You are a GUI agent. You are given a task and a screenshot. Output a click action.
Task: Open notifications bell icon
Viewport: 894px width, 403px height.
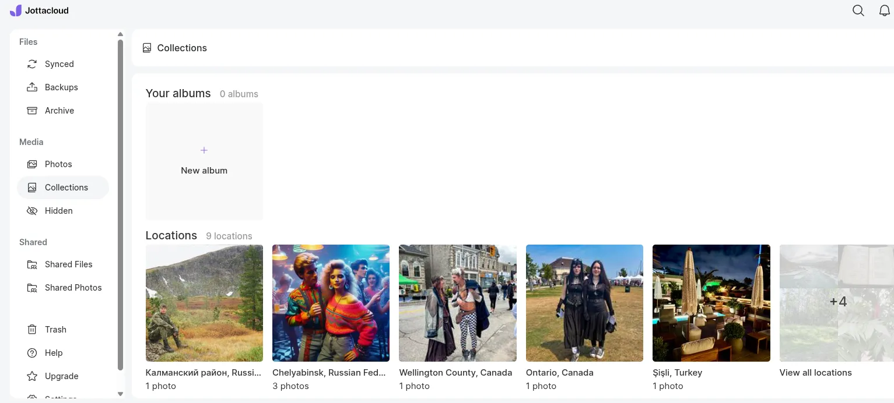[885, 10]
